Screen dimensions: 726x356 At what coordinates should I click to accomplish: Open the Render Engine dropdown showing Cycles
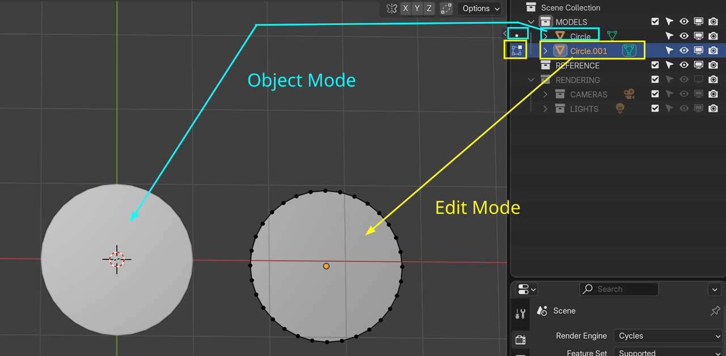[x=668, y=336]
